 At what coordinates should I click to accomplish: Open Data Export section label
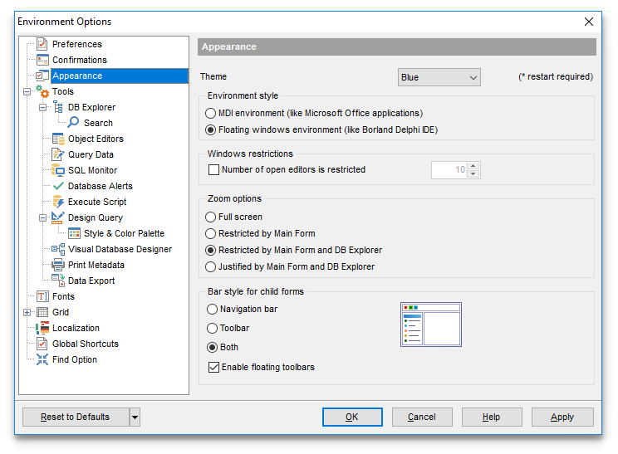pyautogui.click(x=91, y=281)
